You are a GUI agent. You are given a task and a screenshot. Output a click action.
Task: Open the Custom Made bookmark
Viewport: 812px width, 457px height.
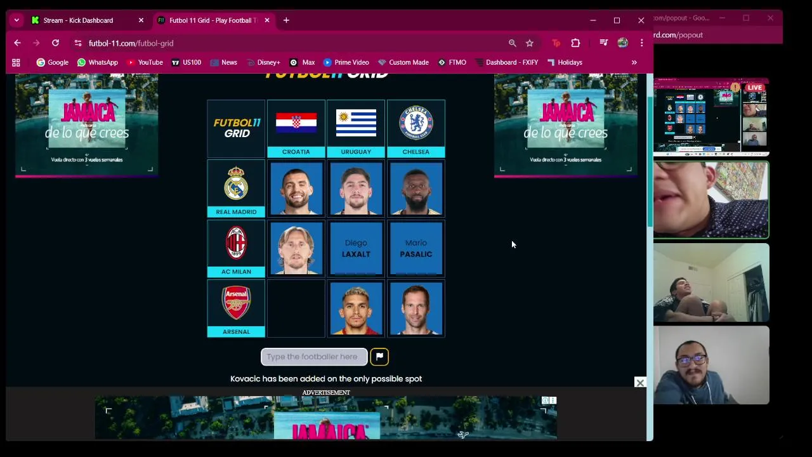[x=403, y=62]
